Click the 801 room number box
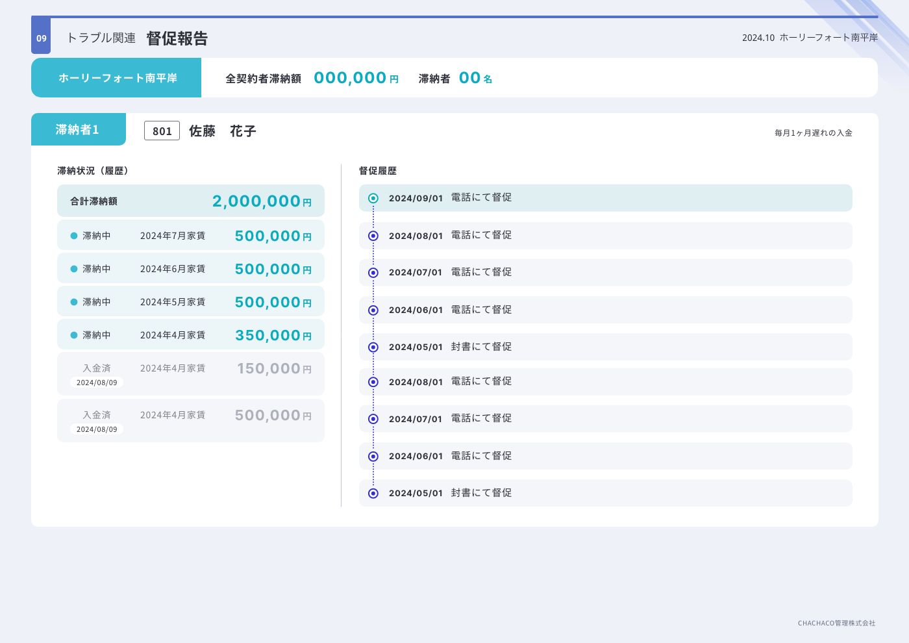909x643 pixels. point(162,131)
